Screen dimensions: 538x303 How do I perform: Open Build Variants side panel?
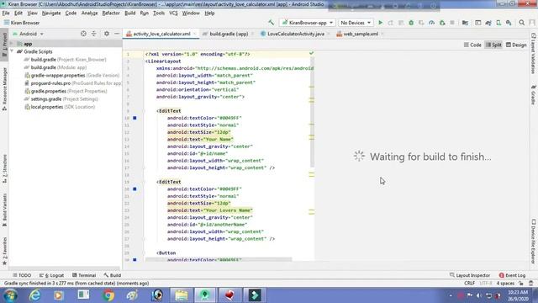[4, 210]
